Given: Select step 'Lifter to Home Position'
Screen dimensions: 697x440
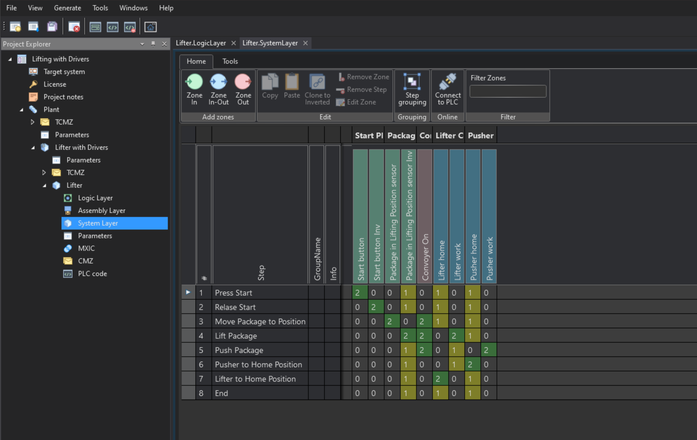Looking at the screenshot, I should (x=260, y=379).
